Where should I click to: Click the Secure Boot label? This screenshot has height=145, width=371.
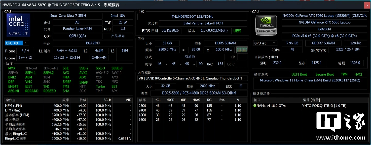[x=325, y=74]
